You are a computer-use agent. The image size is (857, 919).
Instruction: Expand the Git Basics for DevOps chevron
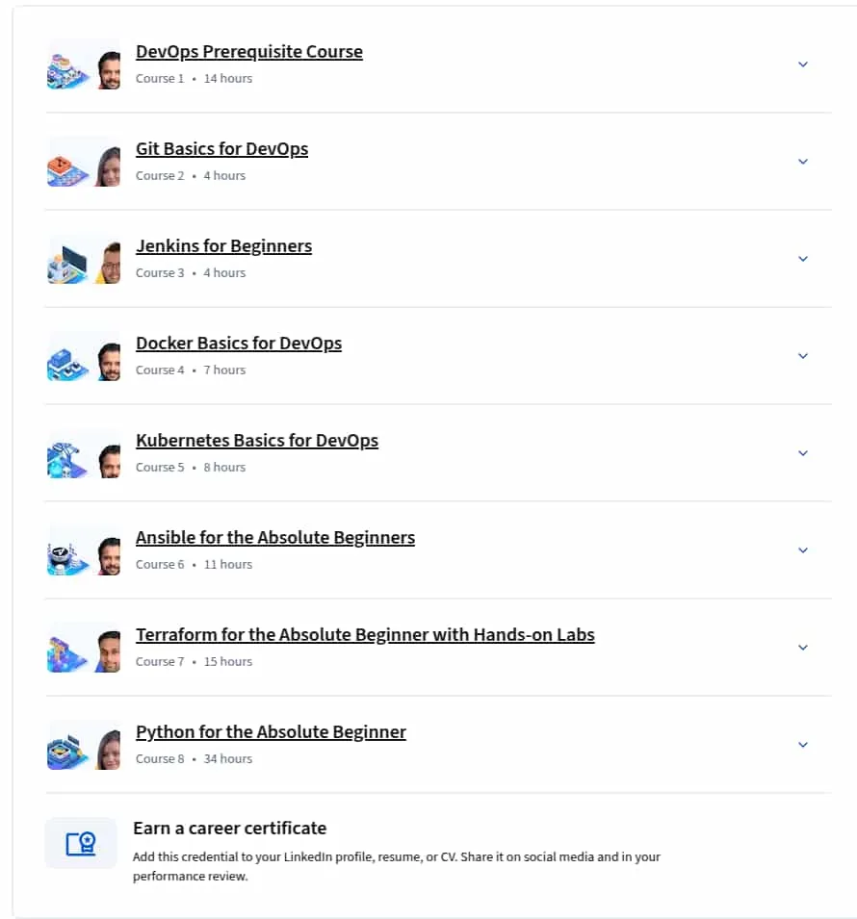[803, 162]
